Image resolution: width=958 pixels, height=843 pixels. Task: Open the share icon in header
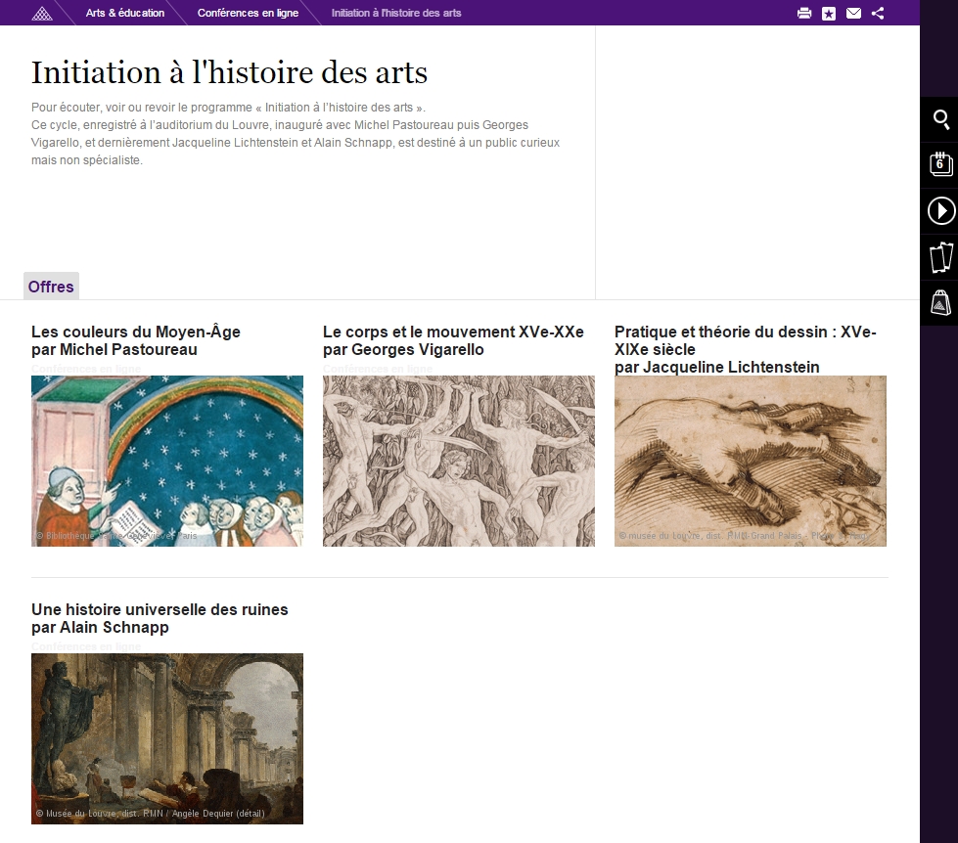pos(878,13)
